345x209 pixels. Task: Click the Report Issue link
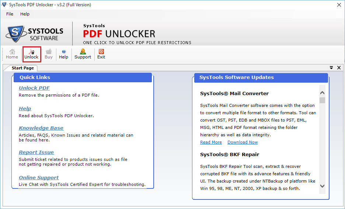coord(36,152)
